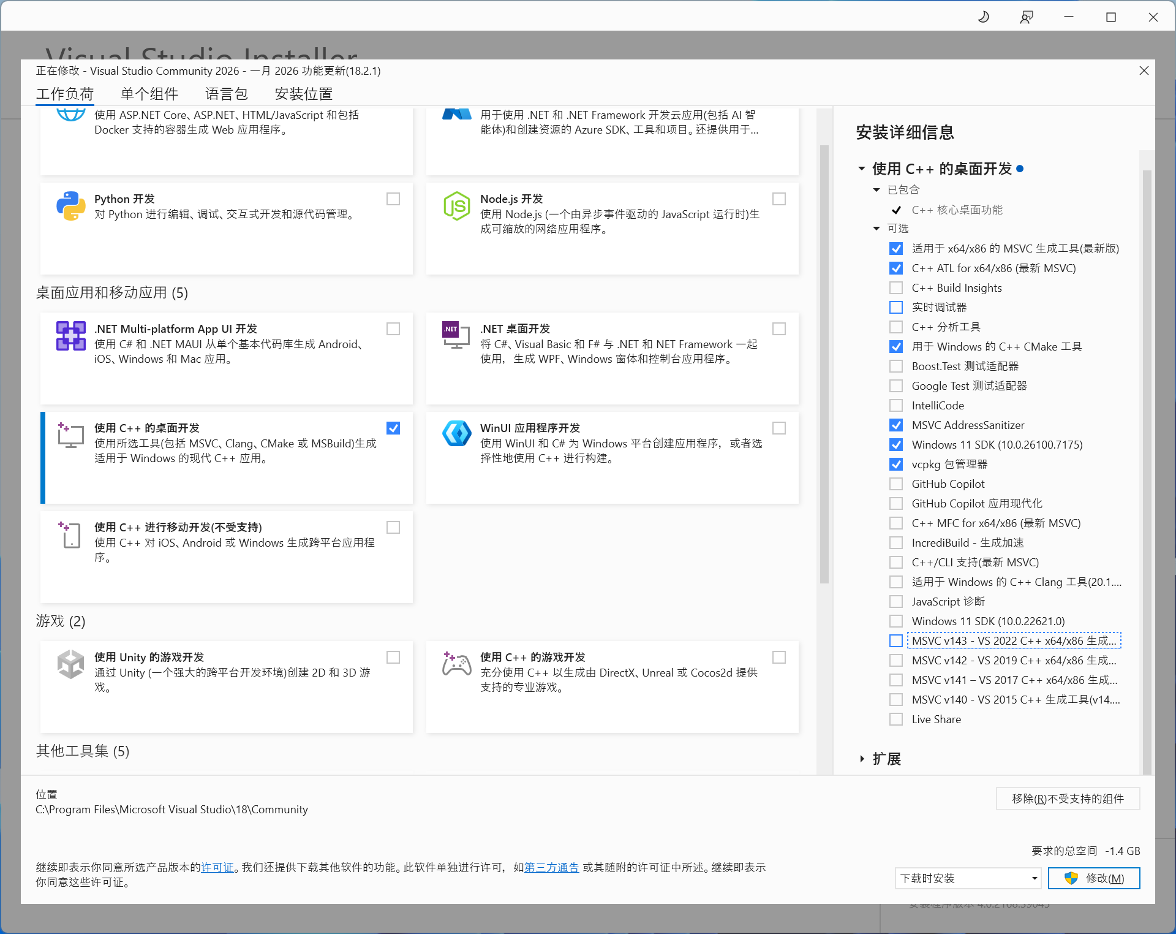
Task: Click the .NET desktop development icon
Action: tap(456, 335)
